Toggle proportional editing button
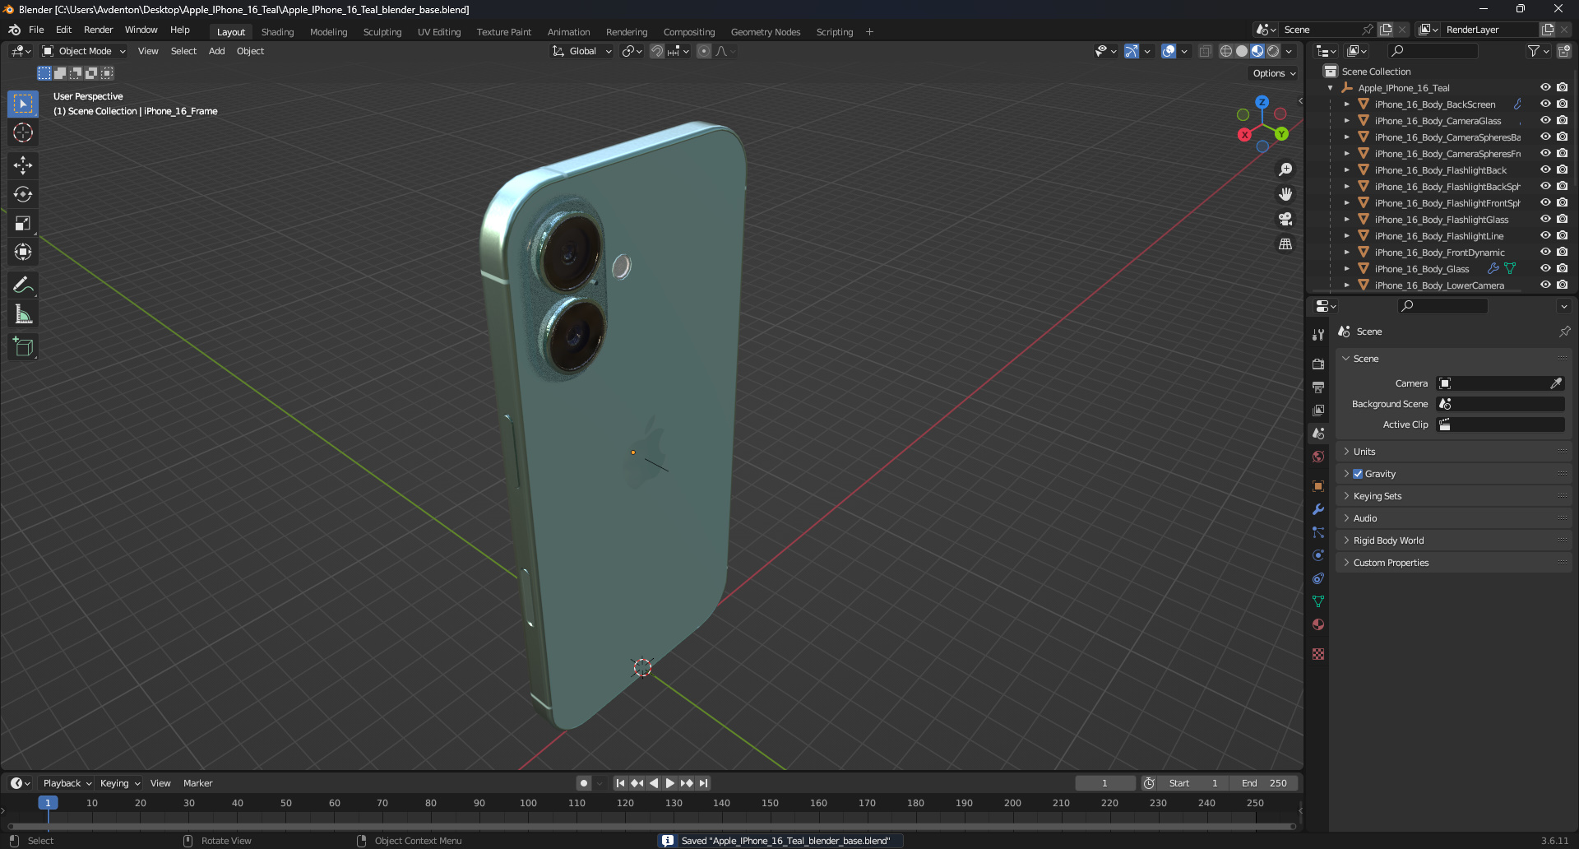1579x849 pixels. [704, 51]
